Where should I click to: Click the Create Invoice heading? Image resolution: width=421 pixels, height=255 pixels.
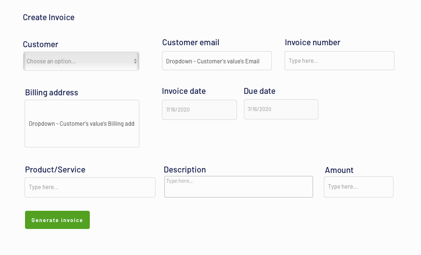tap(49, 17)
